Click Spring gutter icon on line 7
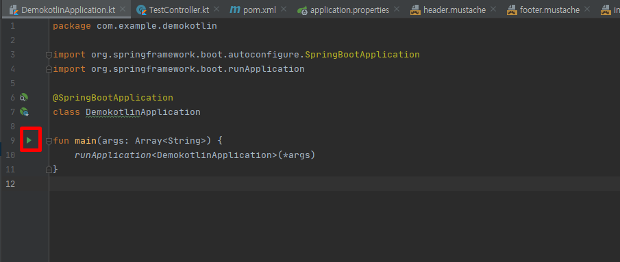The width and height of the screenshot is (620, 262). 24,112
